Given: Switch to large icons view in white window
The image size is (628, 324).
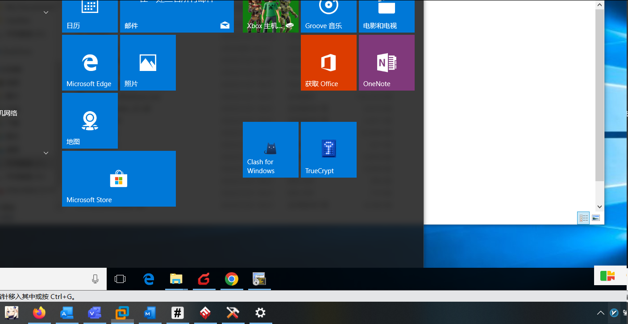Looking at the screenshot, I should pos(595,218).
